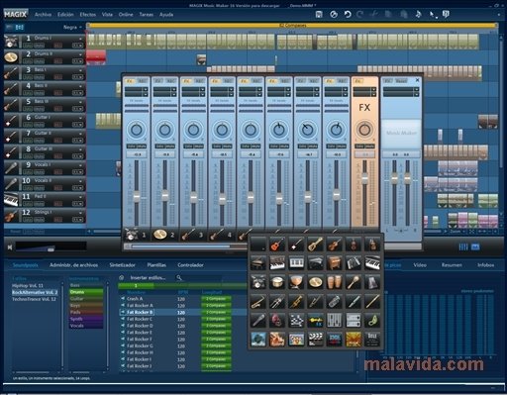Select the accordion icon in palette
The height and width of the screenshot is (395, 507).
(354, 263)
